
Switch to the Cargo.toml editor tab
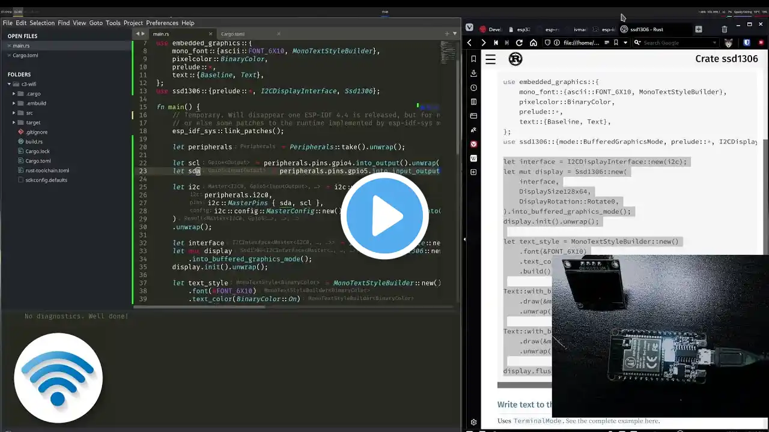coord(233,34)
